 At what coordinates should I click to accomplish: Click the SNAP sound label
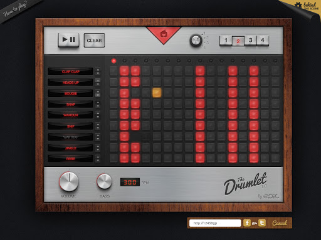70,104
